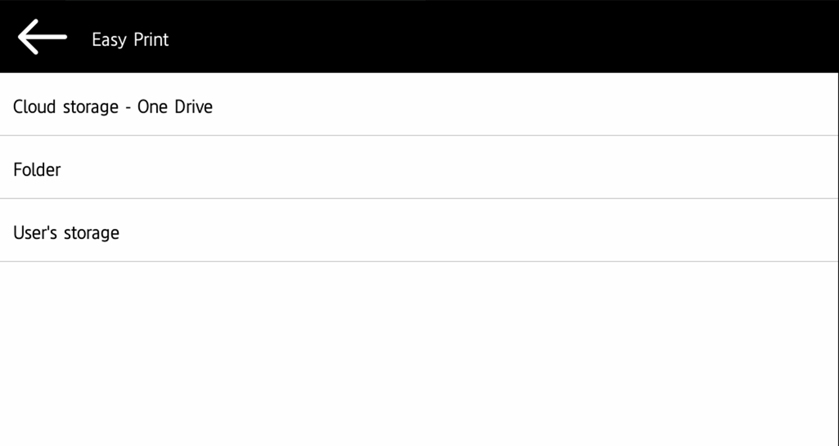Tap the left-pointing arrow in header
Image resolution: width=839 pixels, height=446 pixels.
point(42,37)
